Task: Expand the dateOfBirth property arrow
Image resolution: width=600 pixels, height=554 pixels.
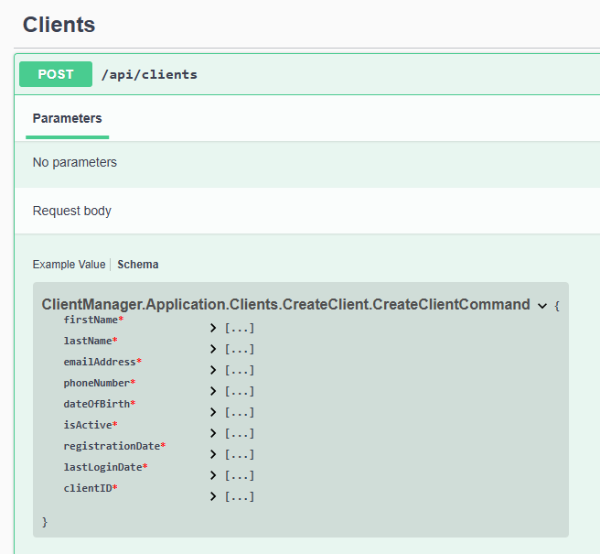Action: pos(213,412)
